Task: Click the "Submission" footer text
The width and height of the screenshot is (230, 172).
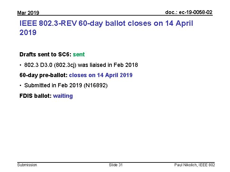Action: 27,165
